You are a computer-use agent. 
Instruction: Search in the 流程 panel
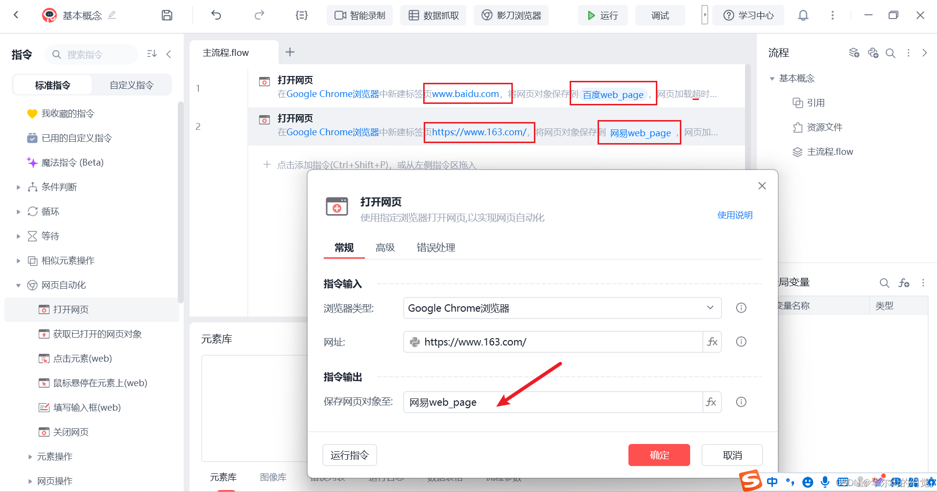pos(890,53)
